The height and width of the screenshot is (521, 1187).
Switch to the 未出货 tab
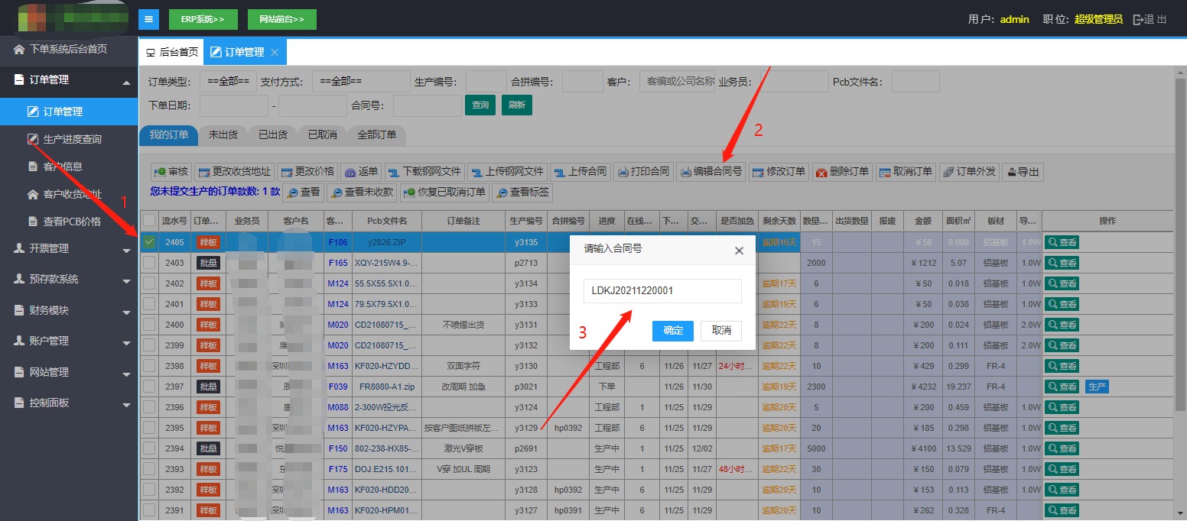(223, 134)
